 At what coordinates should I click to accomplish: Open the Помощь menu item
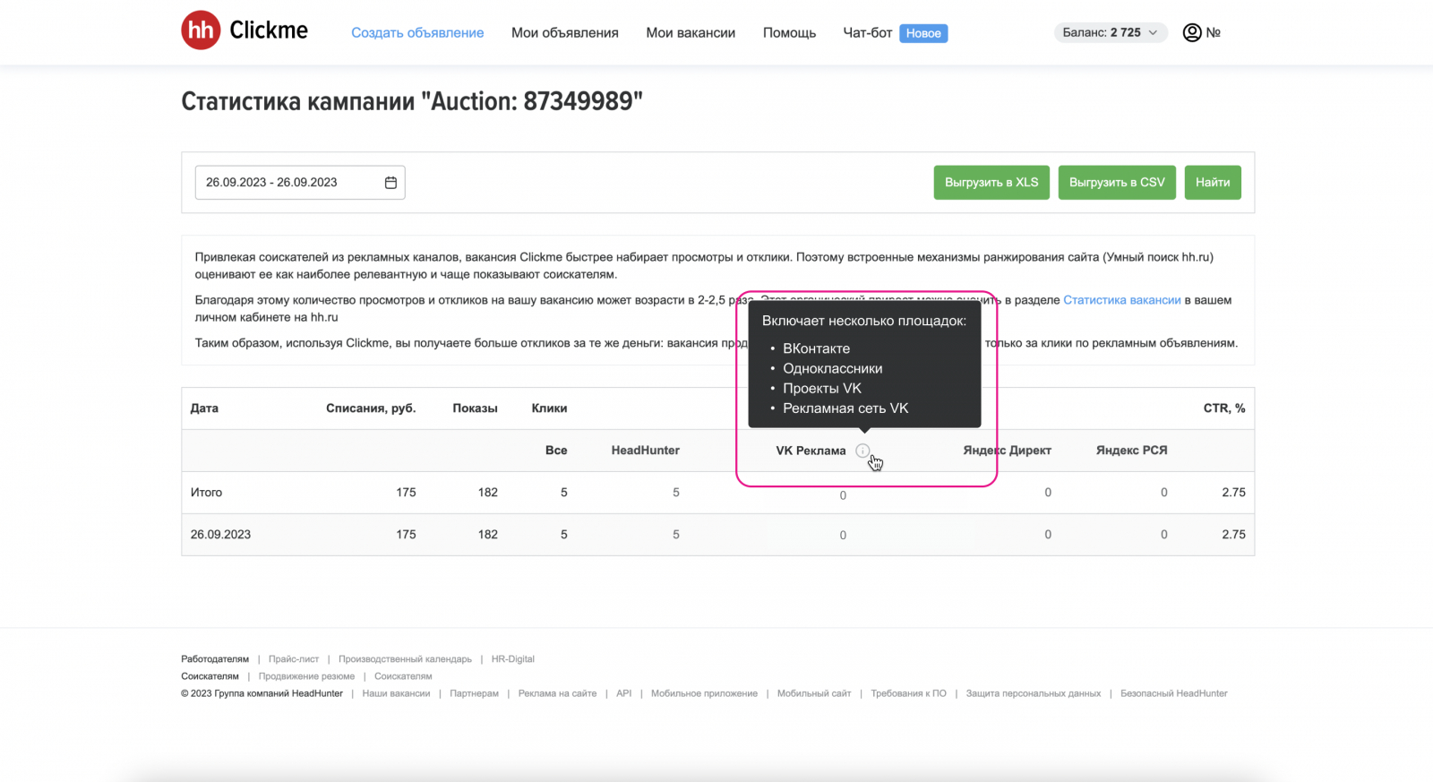[x=789, y=33]
